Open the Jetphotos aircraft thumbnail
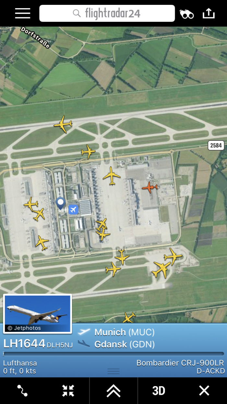This screenshot has width=227, height=404. click(x=38, y=314)
